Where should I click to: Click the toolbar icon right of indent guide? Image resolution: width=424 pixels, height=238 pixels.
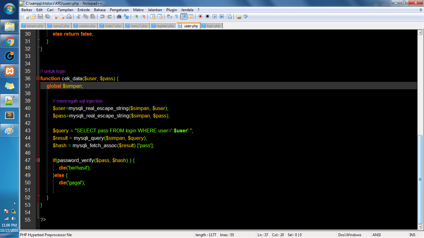tap(191, 16)
